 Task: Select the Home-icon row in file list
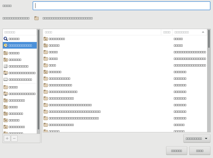[125, 45]
